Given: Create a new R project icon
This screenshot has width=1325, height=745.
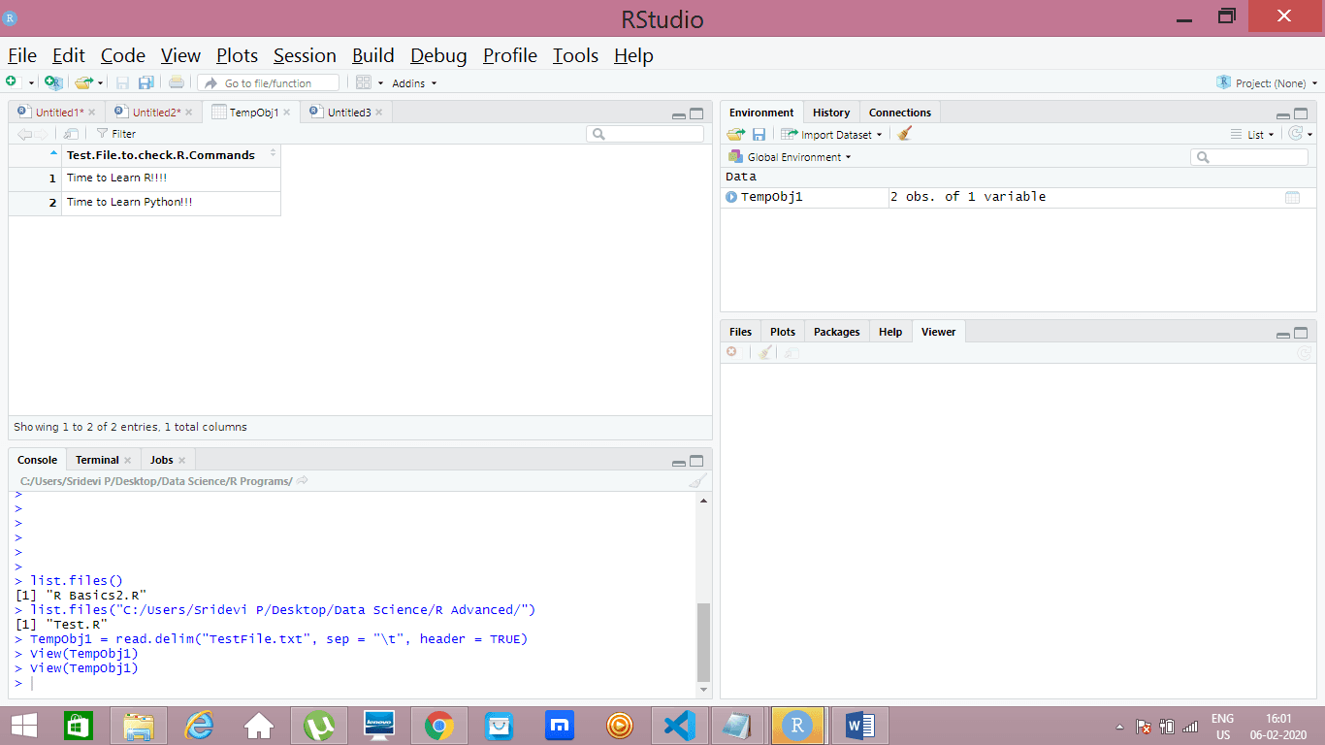Looking at the screenshot, I should [x=53, y=82].
